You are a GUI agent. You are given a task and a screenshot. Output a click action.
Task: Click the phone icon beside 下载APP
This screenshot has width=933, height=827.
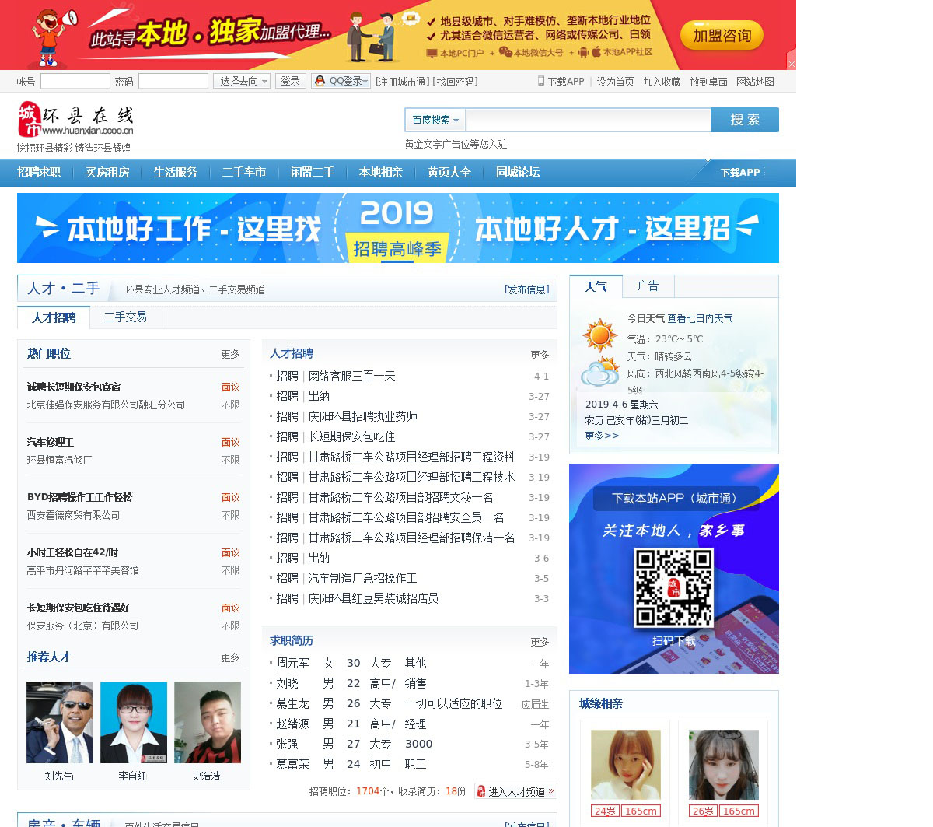(x=541, y=81)
